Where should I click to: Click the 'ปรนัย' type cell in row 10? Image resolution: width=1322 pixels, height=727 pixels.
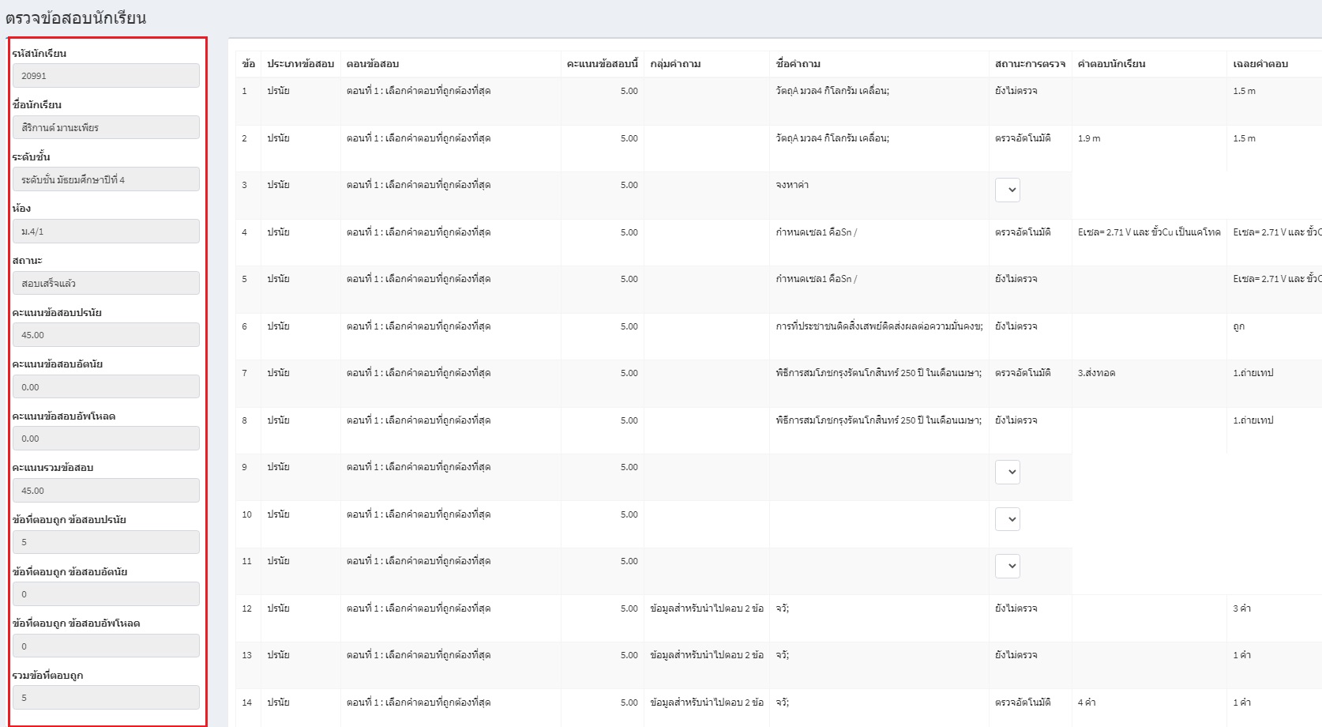pyautogui.click(x=278, y=514)
